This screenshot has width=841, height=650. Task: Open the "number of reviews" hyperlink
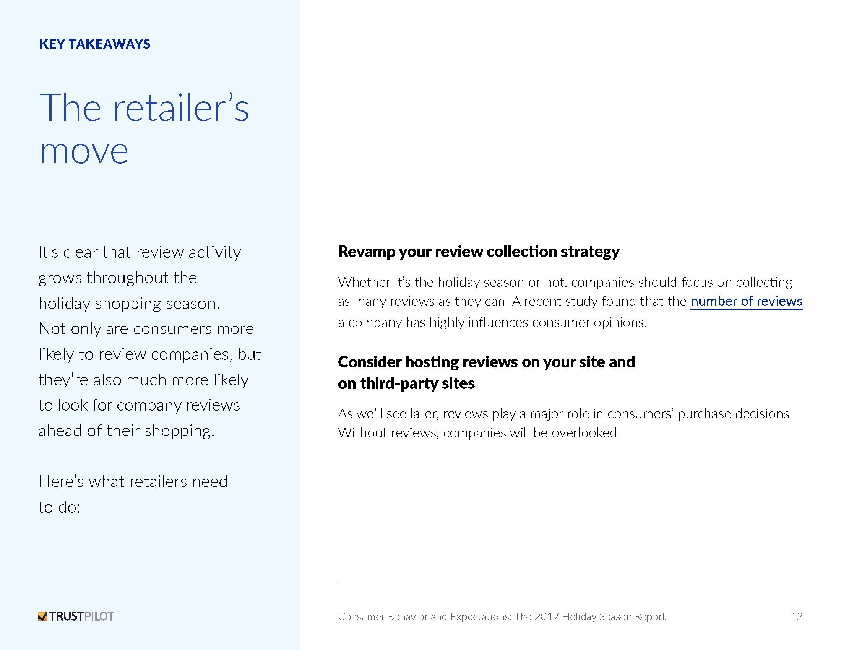click(746, 302)
